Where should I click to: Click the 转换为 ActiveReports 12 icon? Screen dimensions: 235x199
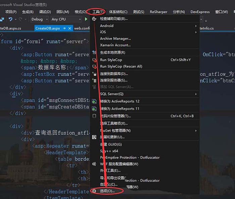coord(94,101)
